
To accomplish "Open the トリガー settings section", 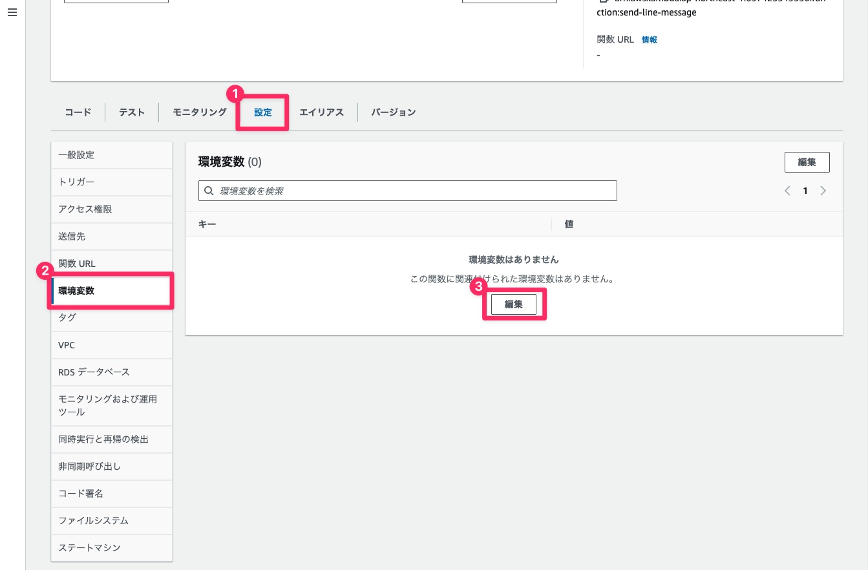I will 76,182.
